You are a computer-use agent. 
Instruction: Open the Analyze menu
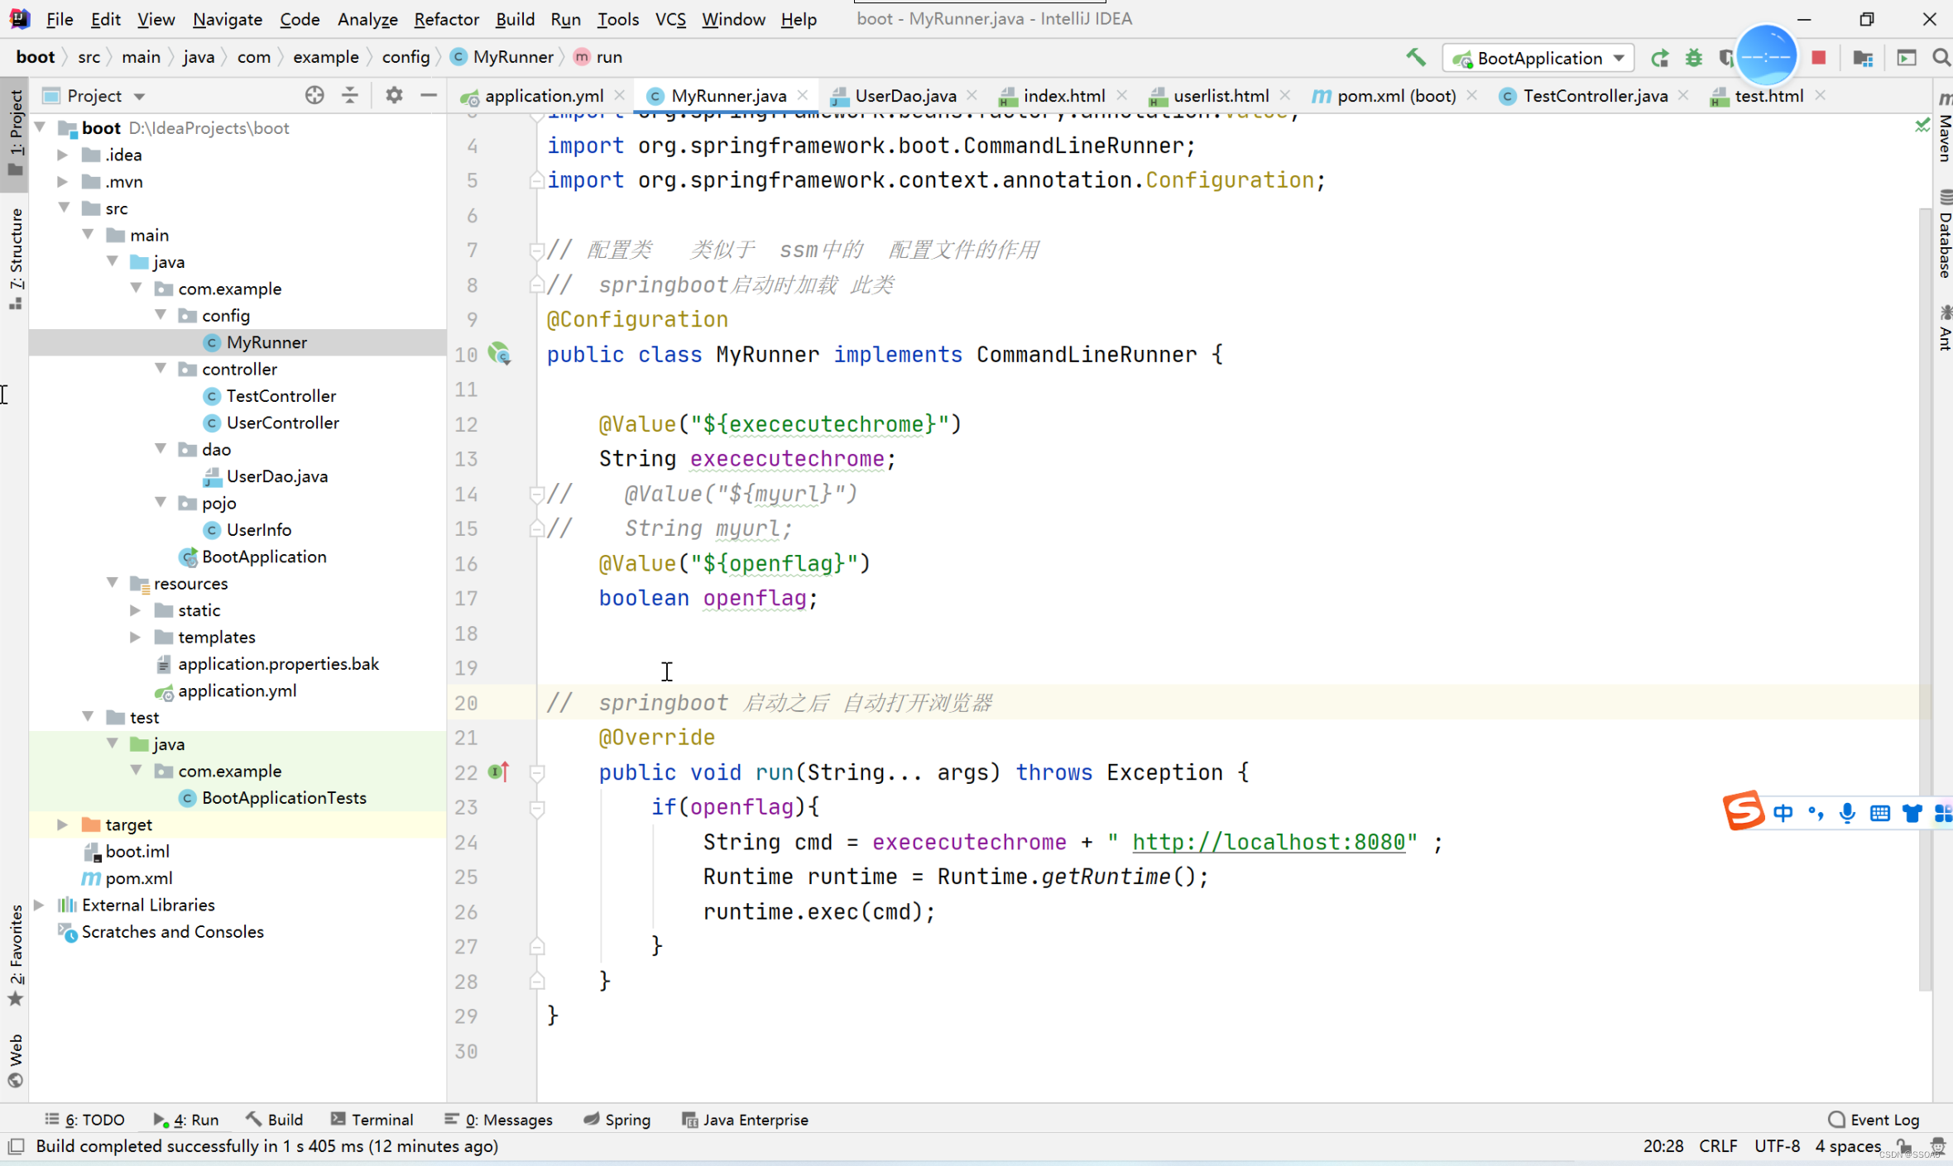(367, 19)
